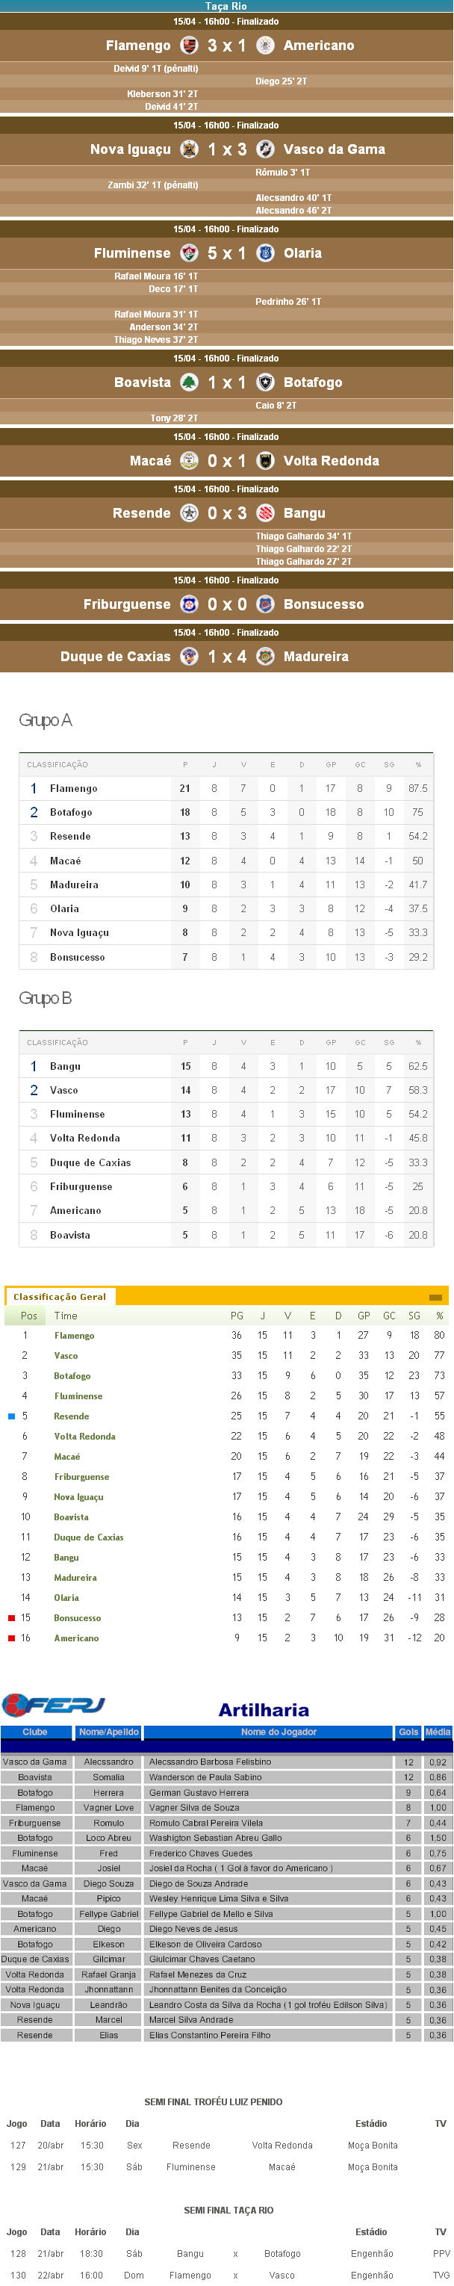Open Americano link in Classificação Geral table
454x2286 pixels.
click(76, 1638)
